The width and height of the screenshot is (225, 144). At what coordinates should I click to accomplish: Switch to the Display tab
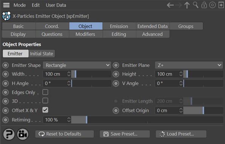(x=18, y=34)
